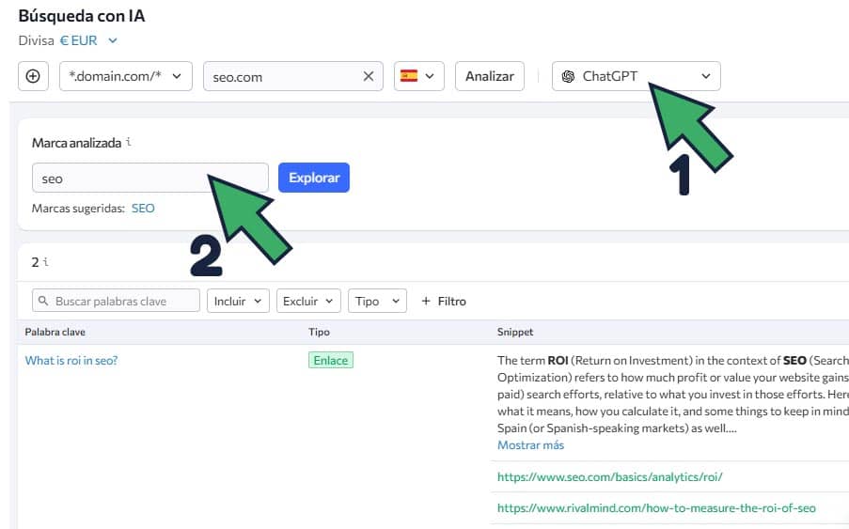Click the Búsqueda con IA heading
The width and height of the screenshot is (849, 529).
coord(82,16)
